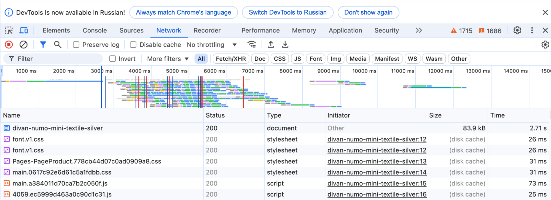Toggle the Font filter

point(316,59)
